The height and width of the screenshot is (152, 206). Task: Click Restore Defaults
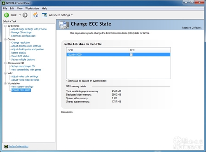coord(192,28)
